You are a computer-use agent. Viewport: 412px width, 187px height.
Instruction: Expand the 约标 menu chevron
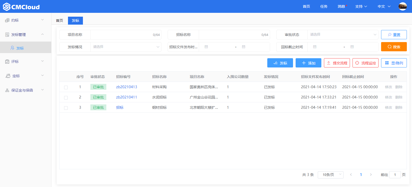point(42,20)
